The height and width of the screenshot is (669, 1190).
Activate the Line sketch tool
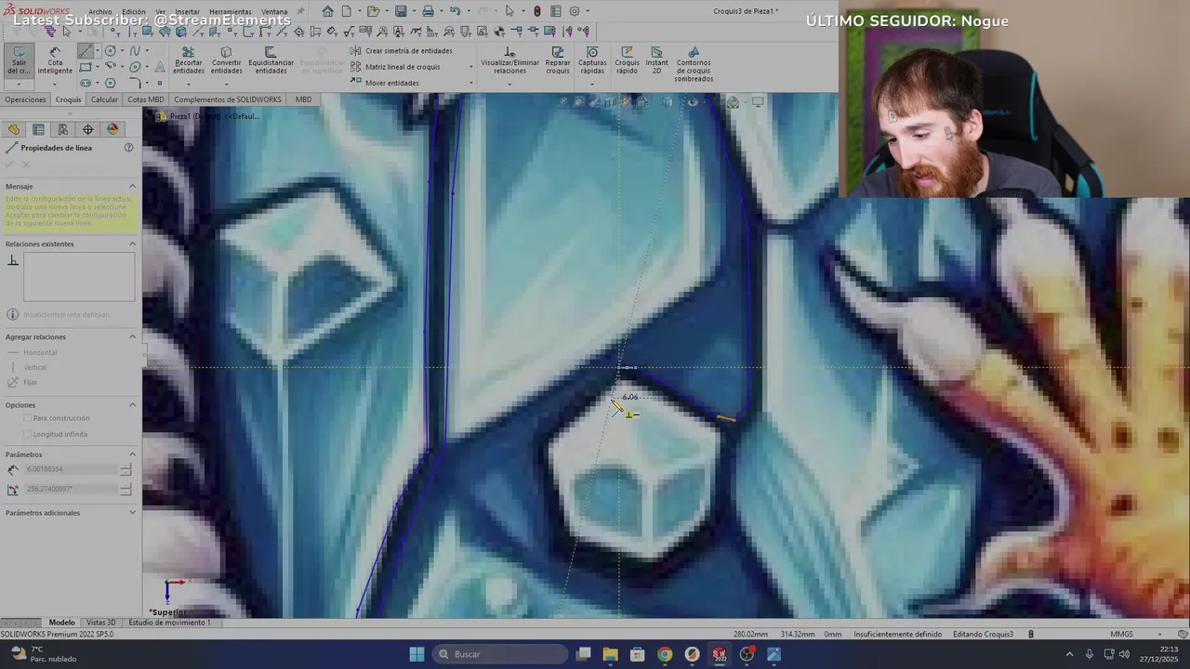(x=85, y=51)
